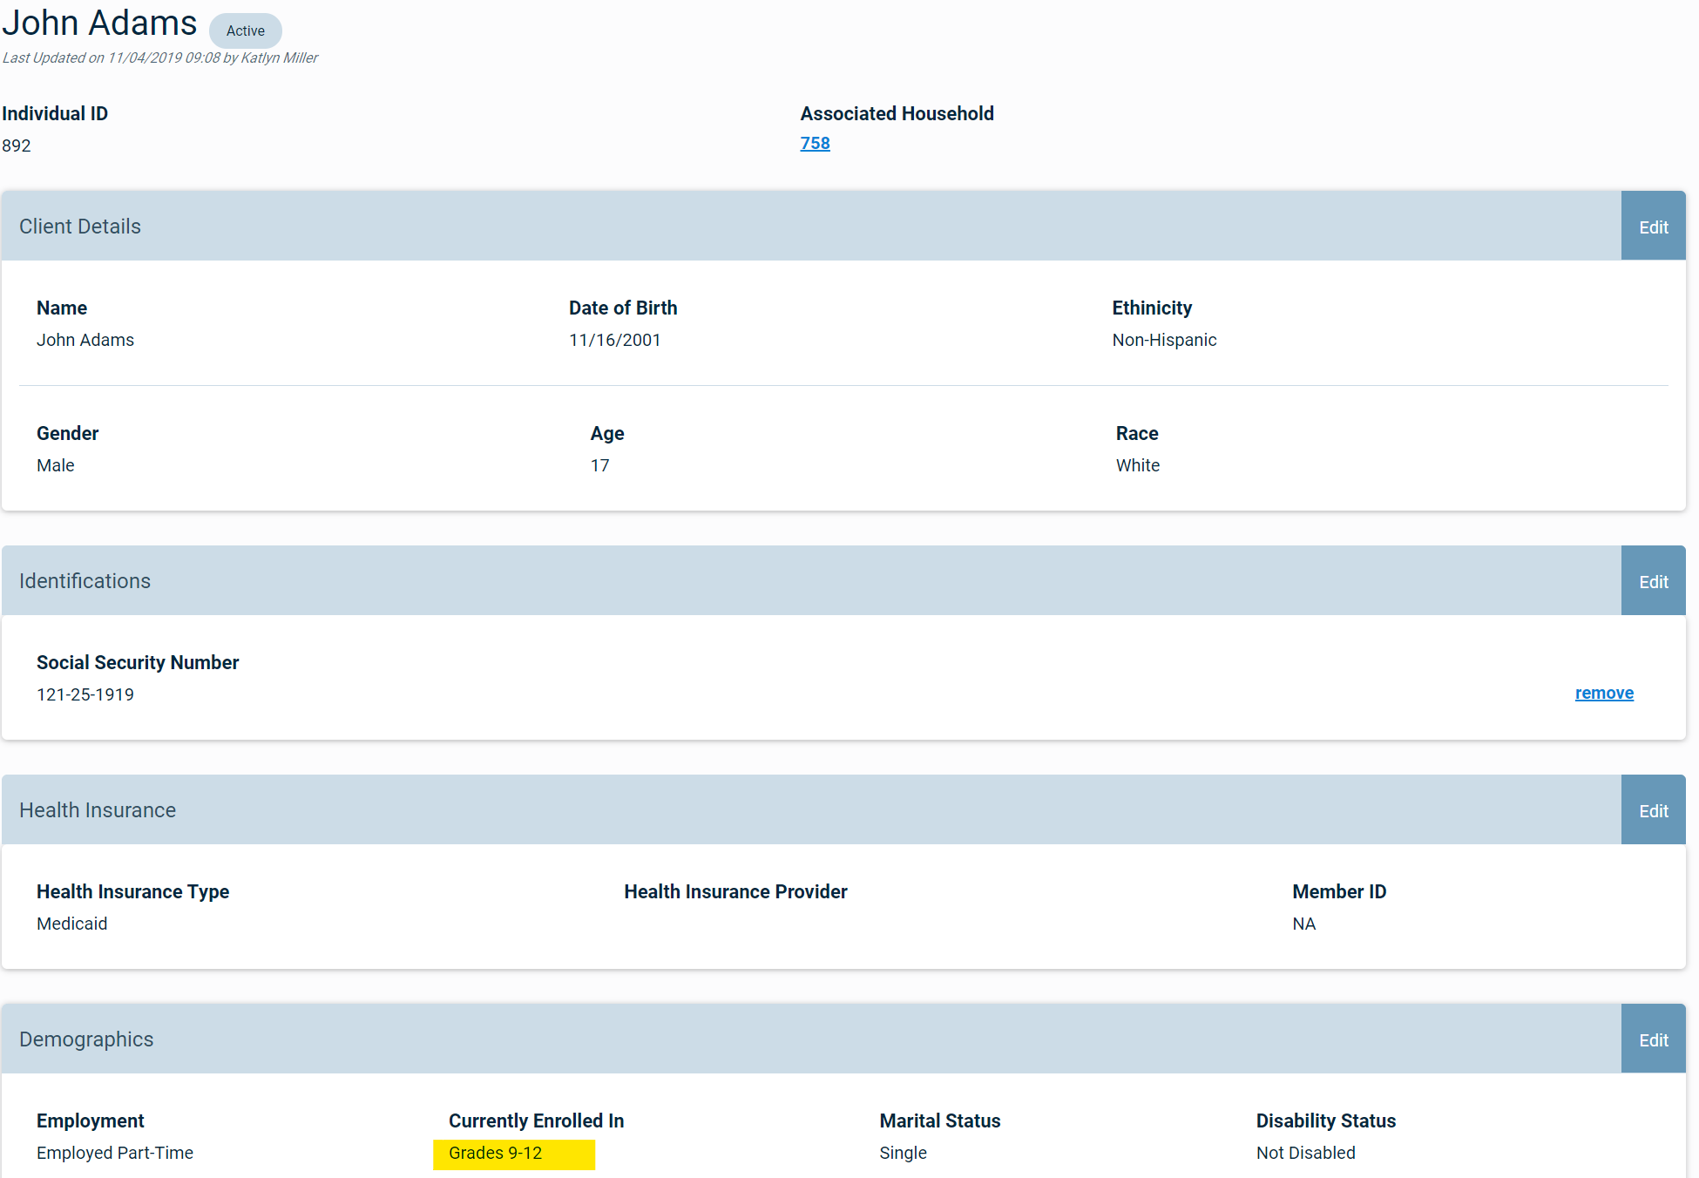Click the Active status badge
Viewport: 1699px width, 1178px height.
(246, 30)
